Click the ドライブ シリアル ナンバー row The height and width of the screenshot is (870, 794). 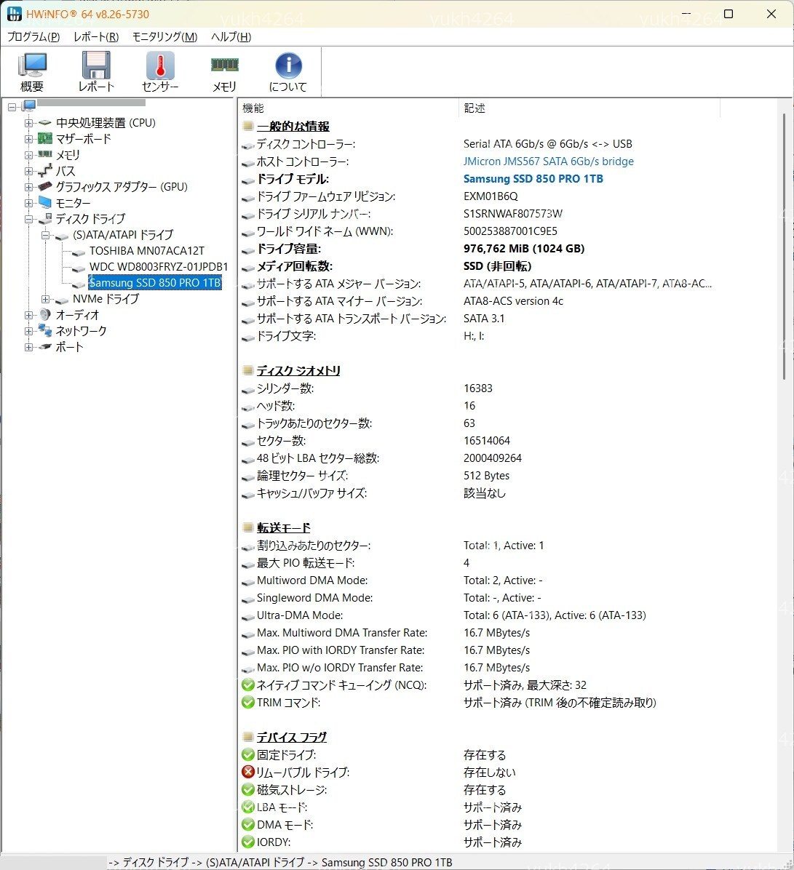tap(479, 214)
